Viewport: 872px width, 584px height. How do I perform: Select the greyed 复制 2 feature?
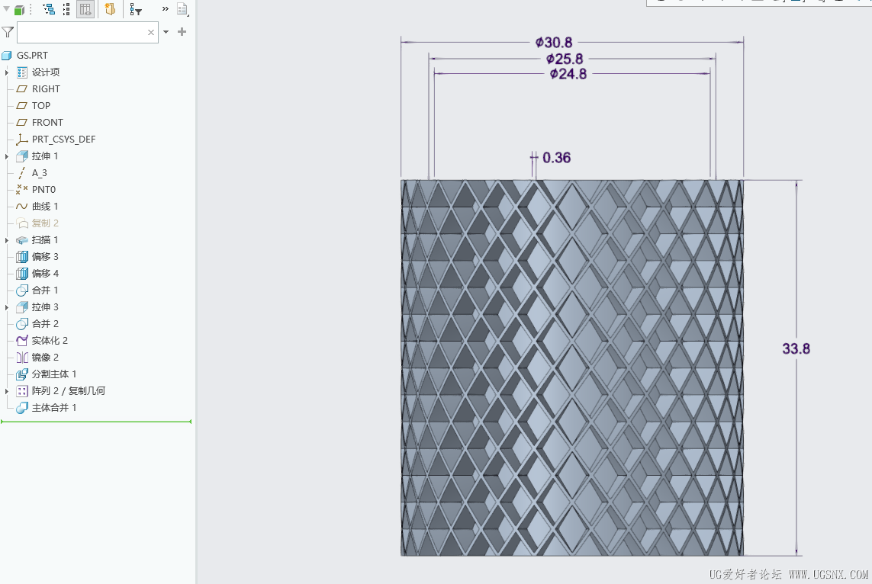pyautogui.click(x=37, y=223)
